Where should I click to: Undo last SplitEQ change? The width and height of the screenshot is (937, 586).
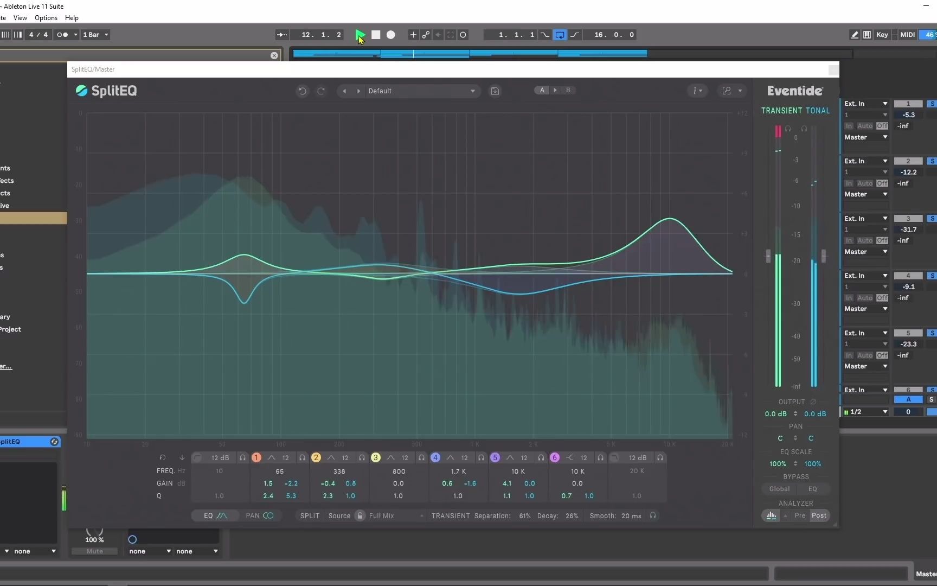click(303, 91)
